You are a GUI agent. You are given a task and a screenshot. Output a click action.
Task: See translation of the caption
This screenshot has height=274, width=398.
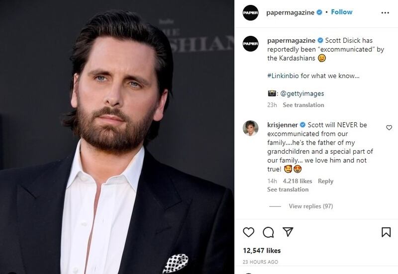[x=303, y=105]
